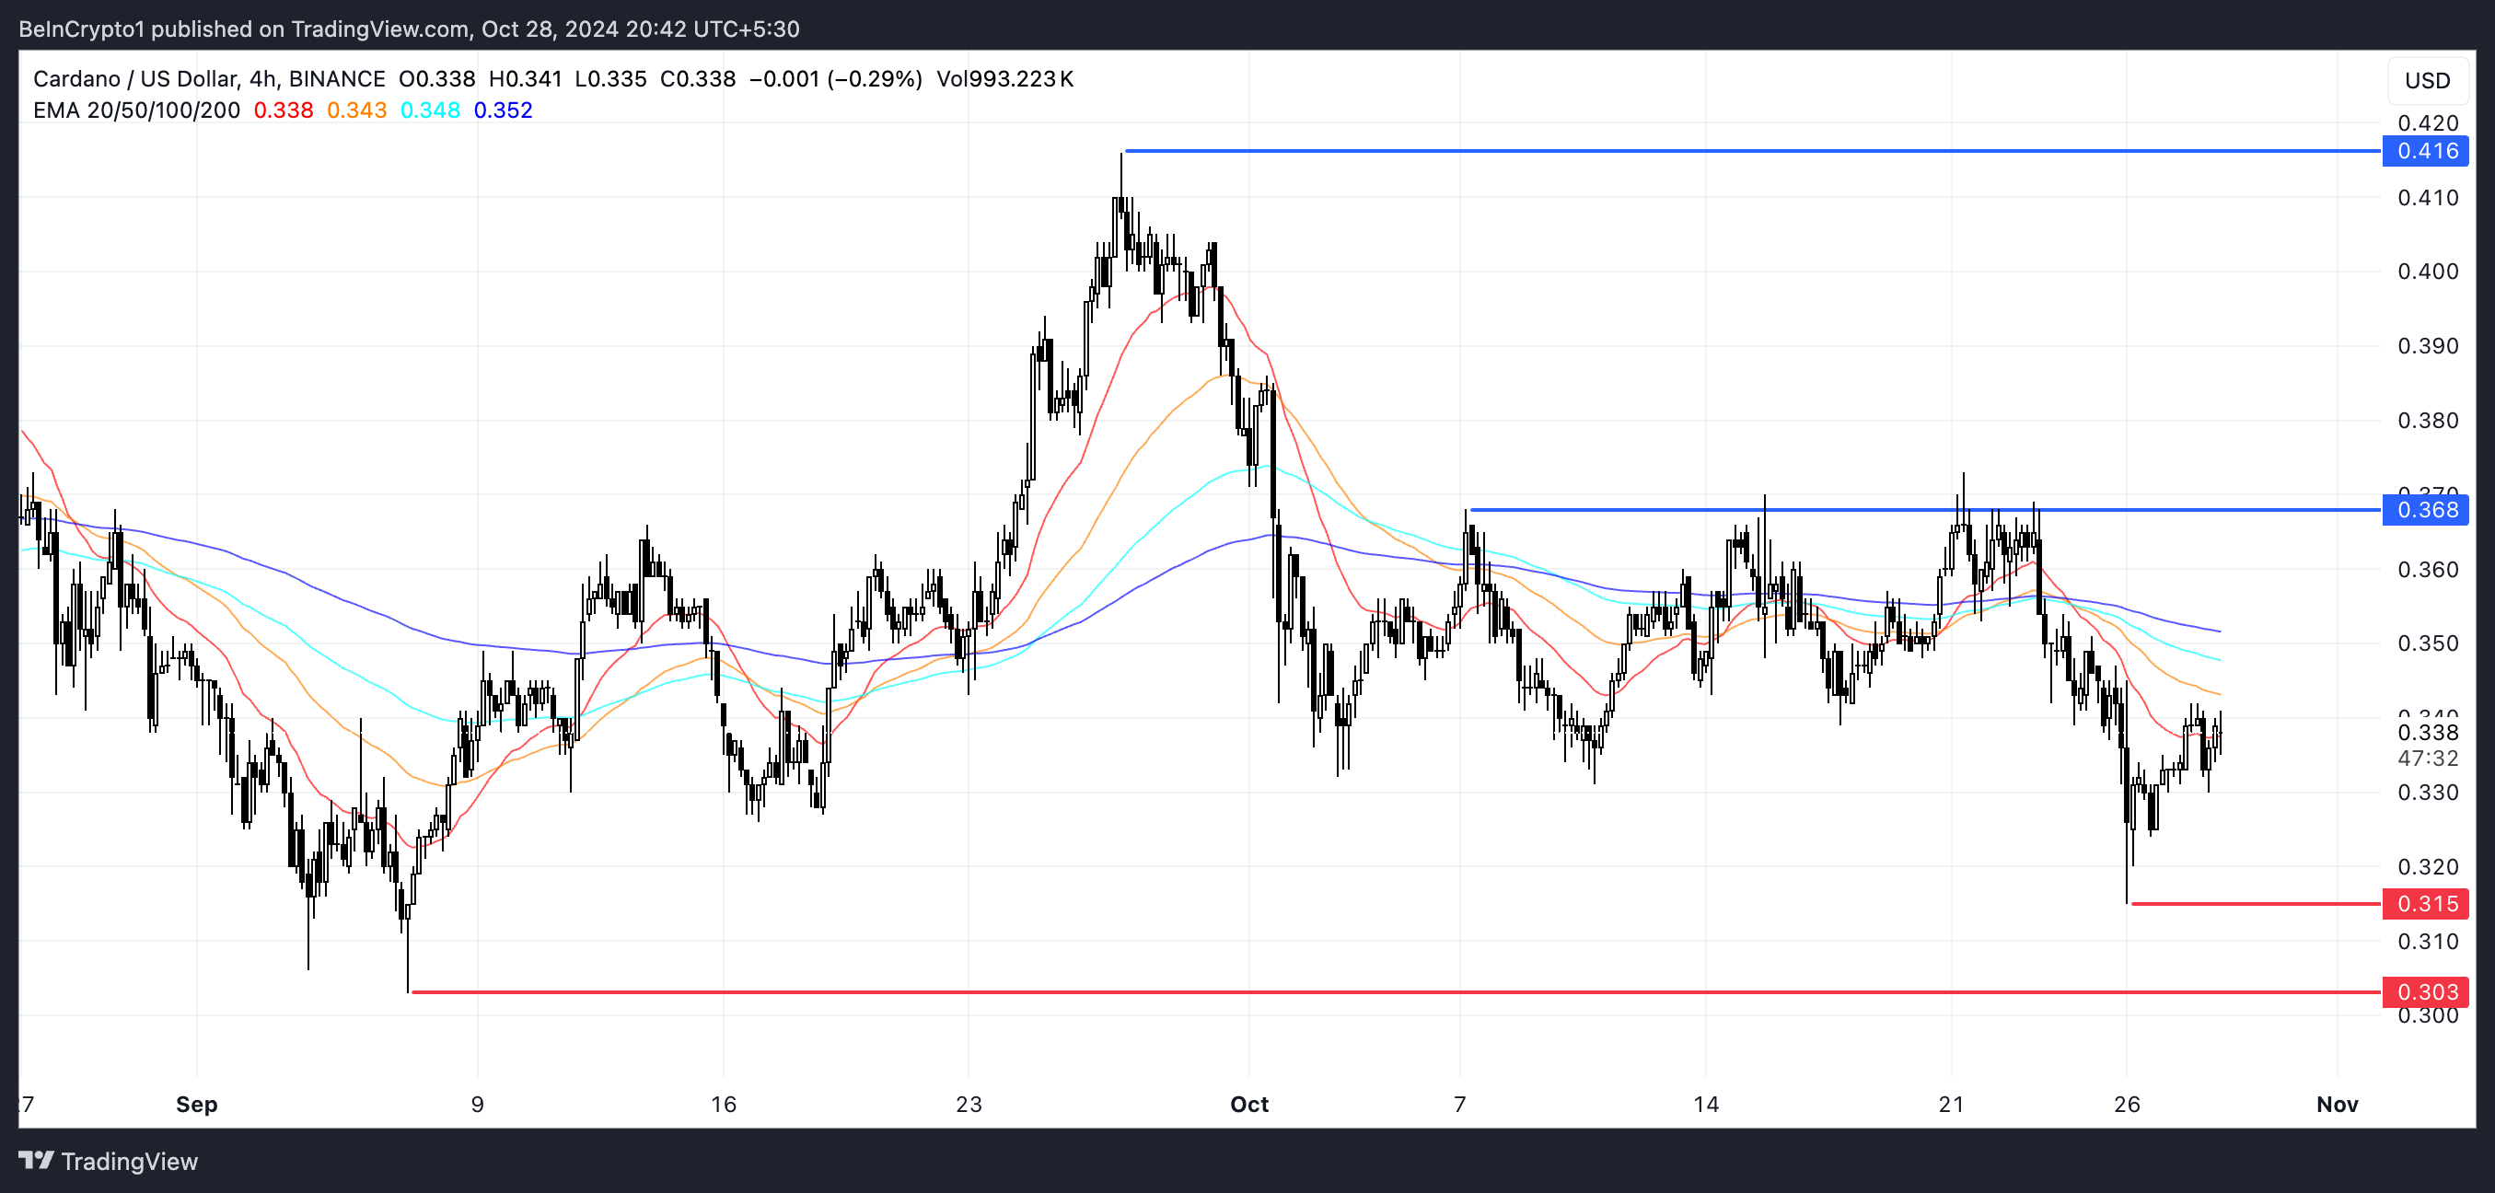Image resolution: width=2495 pixels, height=1193 pixels.
Task: Click the 0.368 resistance price label
Action: pos(2426,510)
